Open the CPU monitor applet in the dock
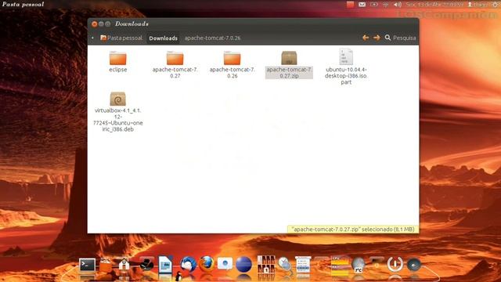 tap(340, 266)
